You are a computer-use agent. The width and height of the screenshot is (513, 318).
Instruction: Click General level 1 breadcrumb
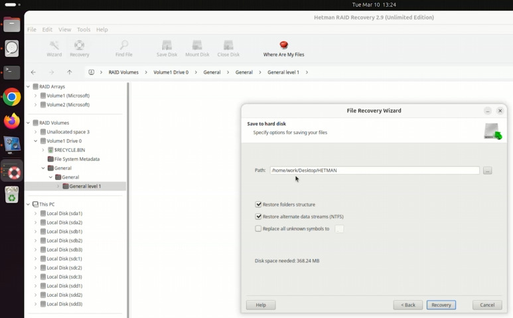pos(283,72)
